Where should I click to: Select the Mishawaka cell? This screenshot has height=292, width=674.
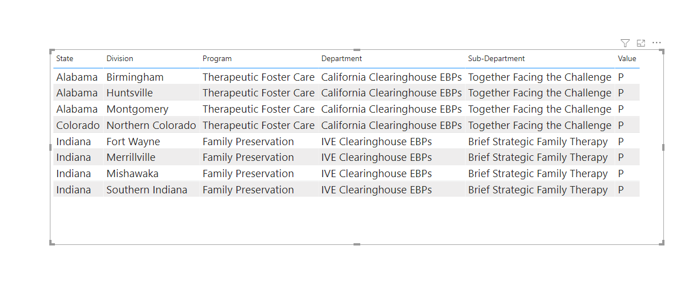point(132,173)
